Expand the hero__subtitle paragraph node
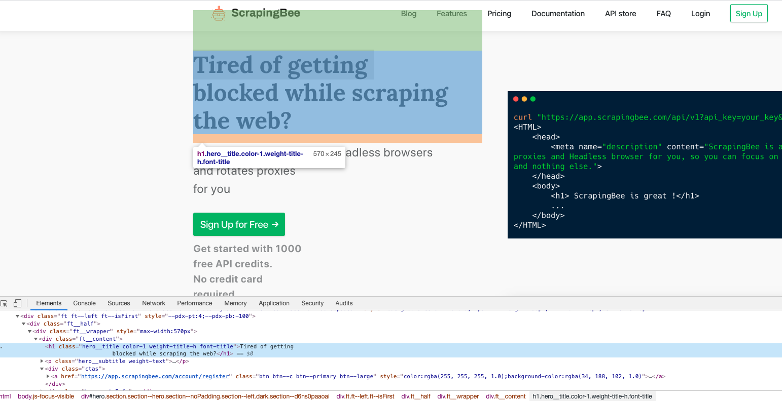782x401 pixels. (x=43, y=361)
